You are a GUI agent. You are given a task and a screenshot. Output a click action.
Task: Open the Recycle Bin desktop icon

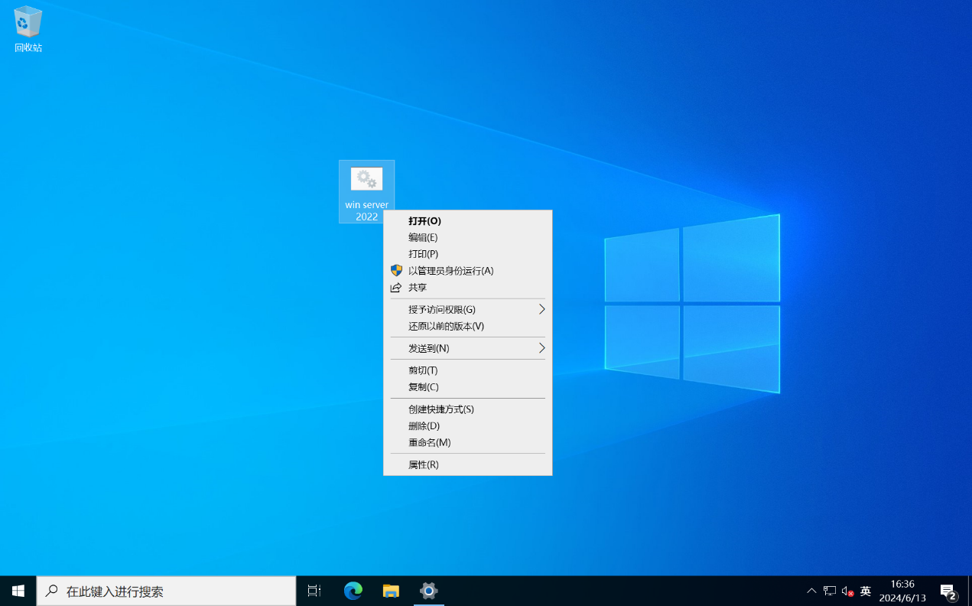(x=28, y=29)
